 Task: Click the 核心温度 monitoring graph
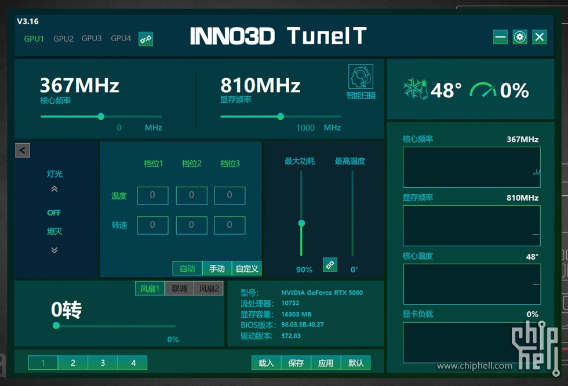(472, 284)
